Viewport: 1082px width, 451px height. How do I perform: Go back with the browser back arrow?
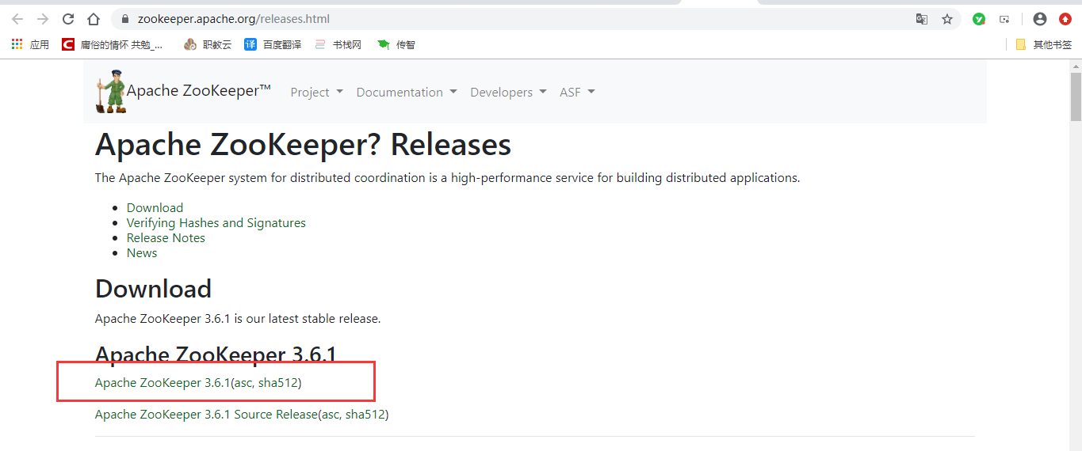point(17,19)
